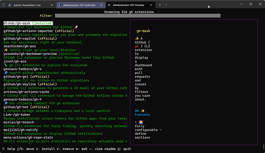Click the rocket emoji after gh-dash description
The width and height of the screenshot is (265, 153).
76,27
